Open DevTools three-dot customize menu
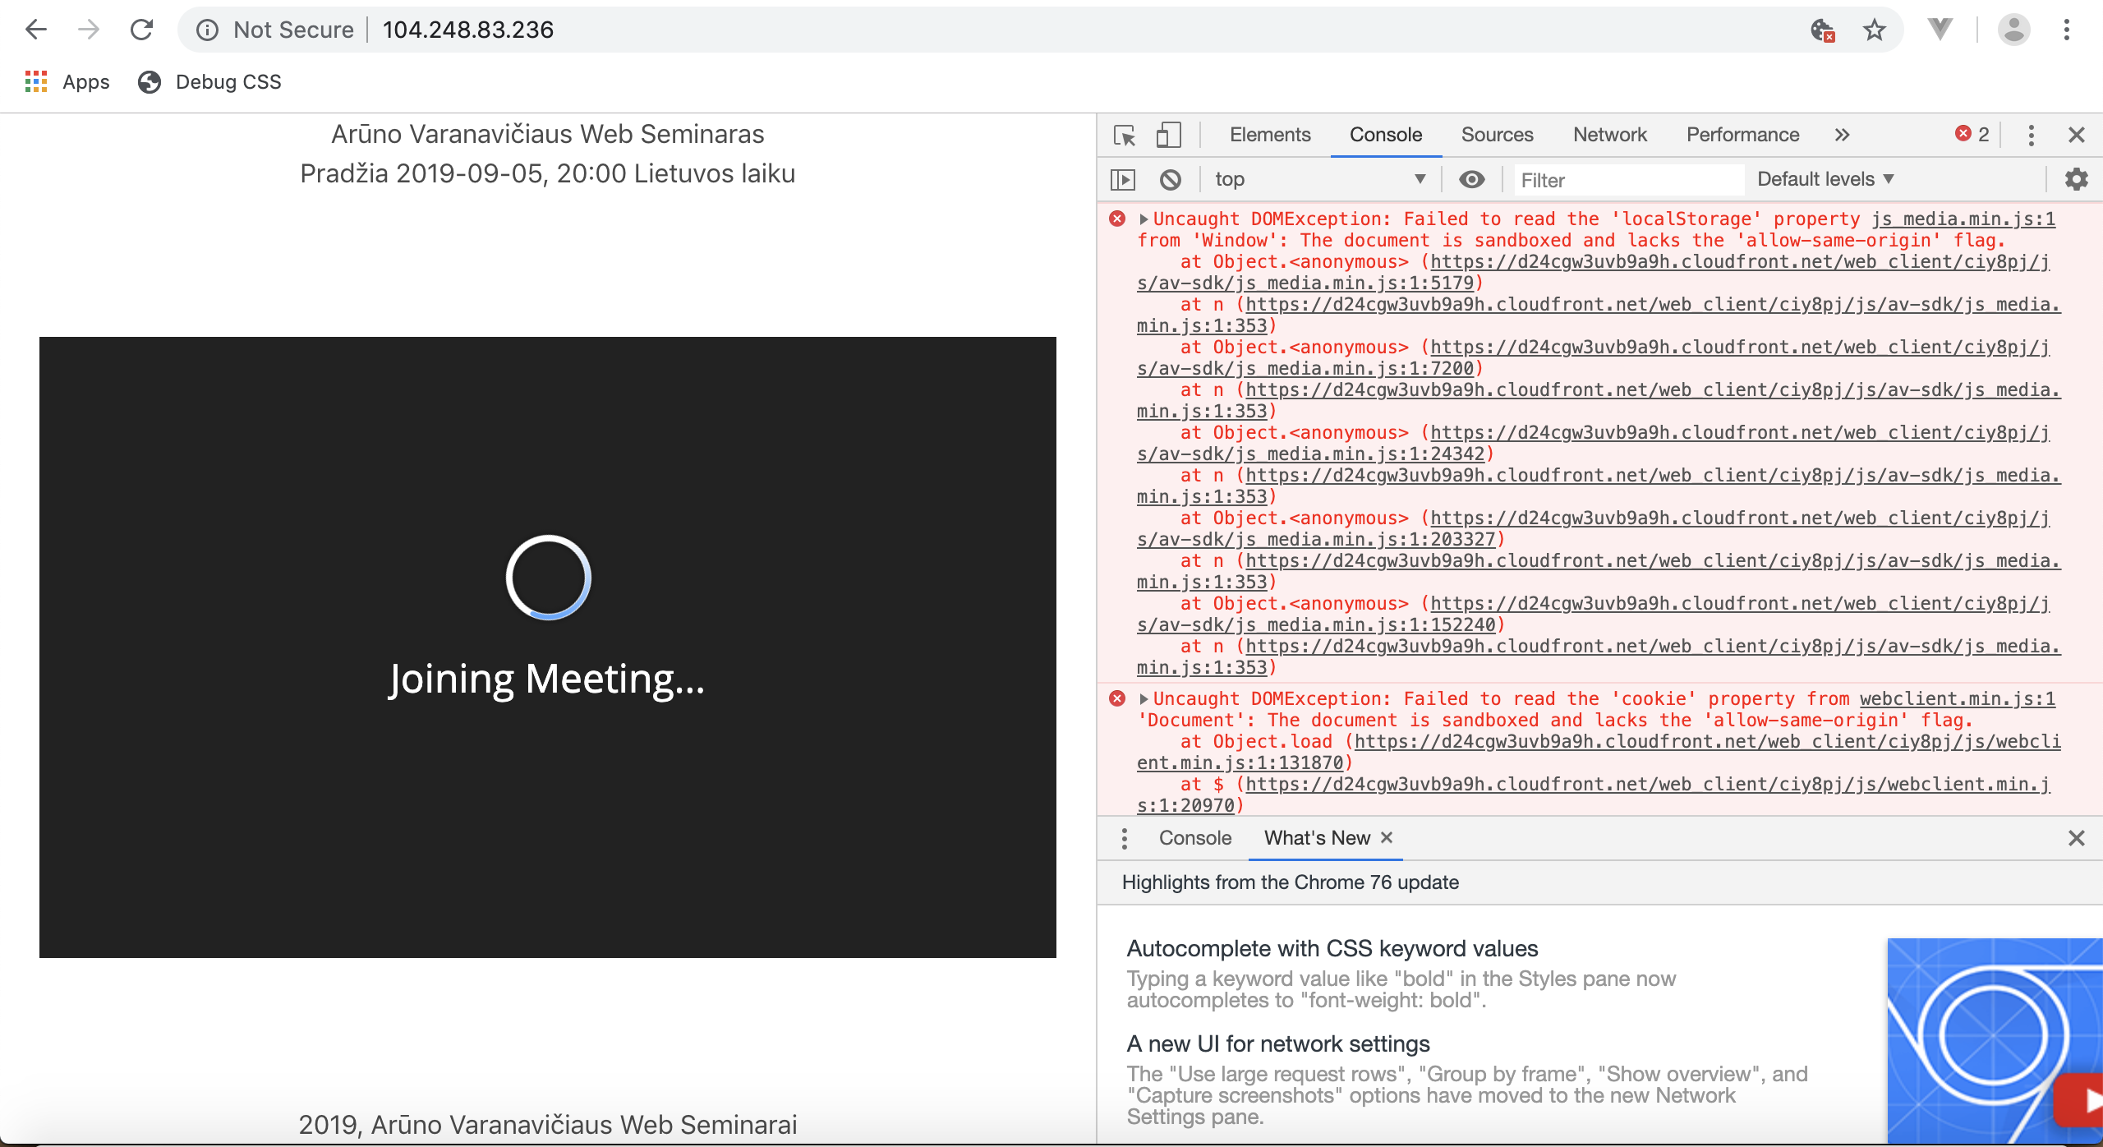The image size is (2103, 1147). 2031,135
